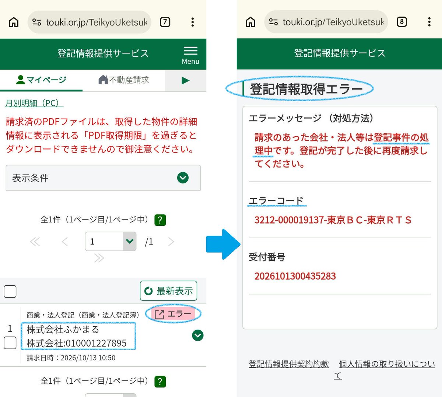Image resolution: width=442 pixels, height=397 pixels.
Task: Tick the select-all checkbox above the list
Action: [x=10, y=291]
